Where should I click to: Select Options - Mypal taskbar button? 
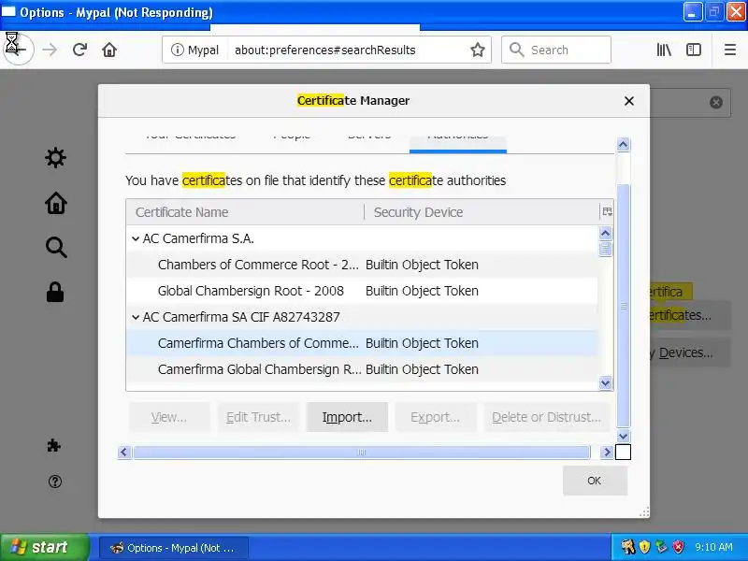coord(174,548)
